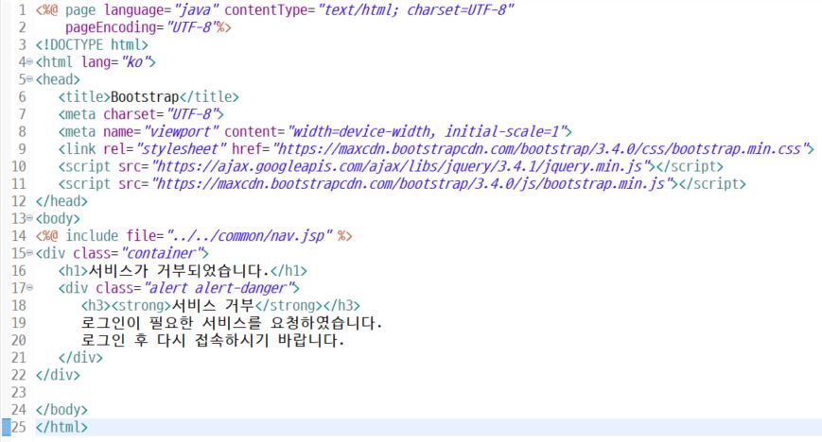Collapse the body fold marker on line 13

coord(30,218)
